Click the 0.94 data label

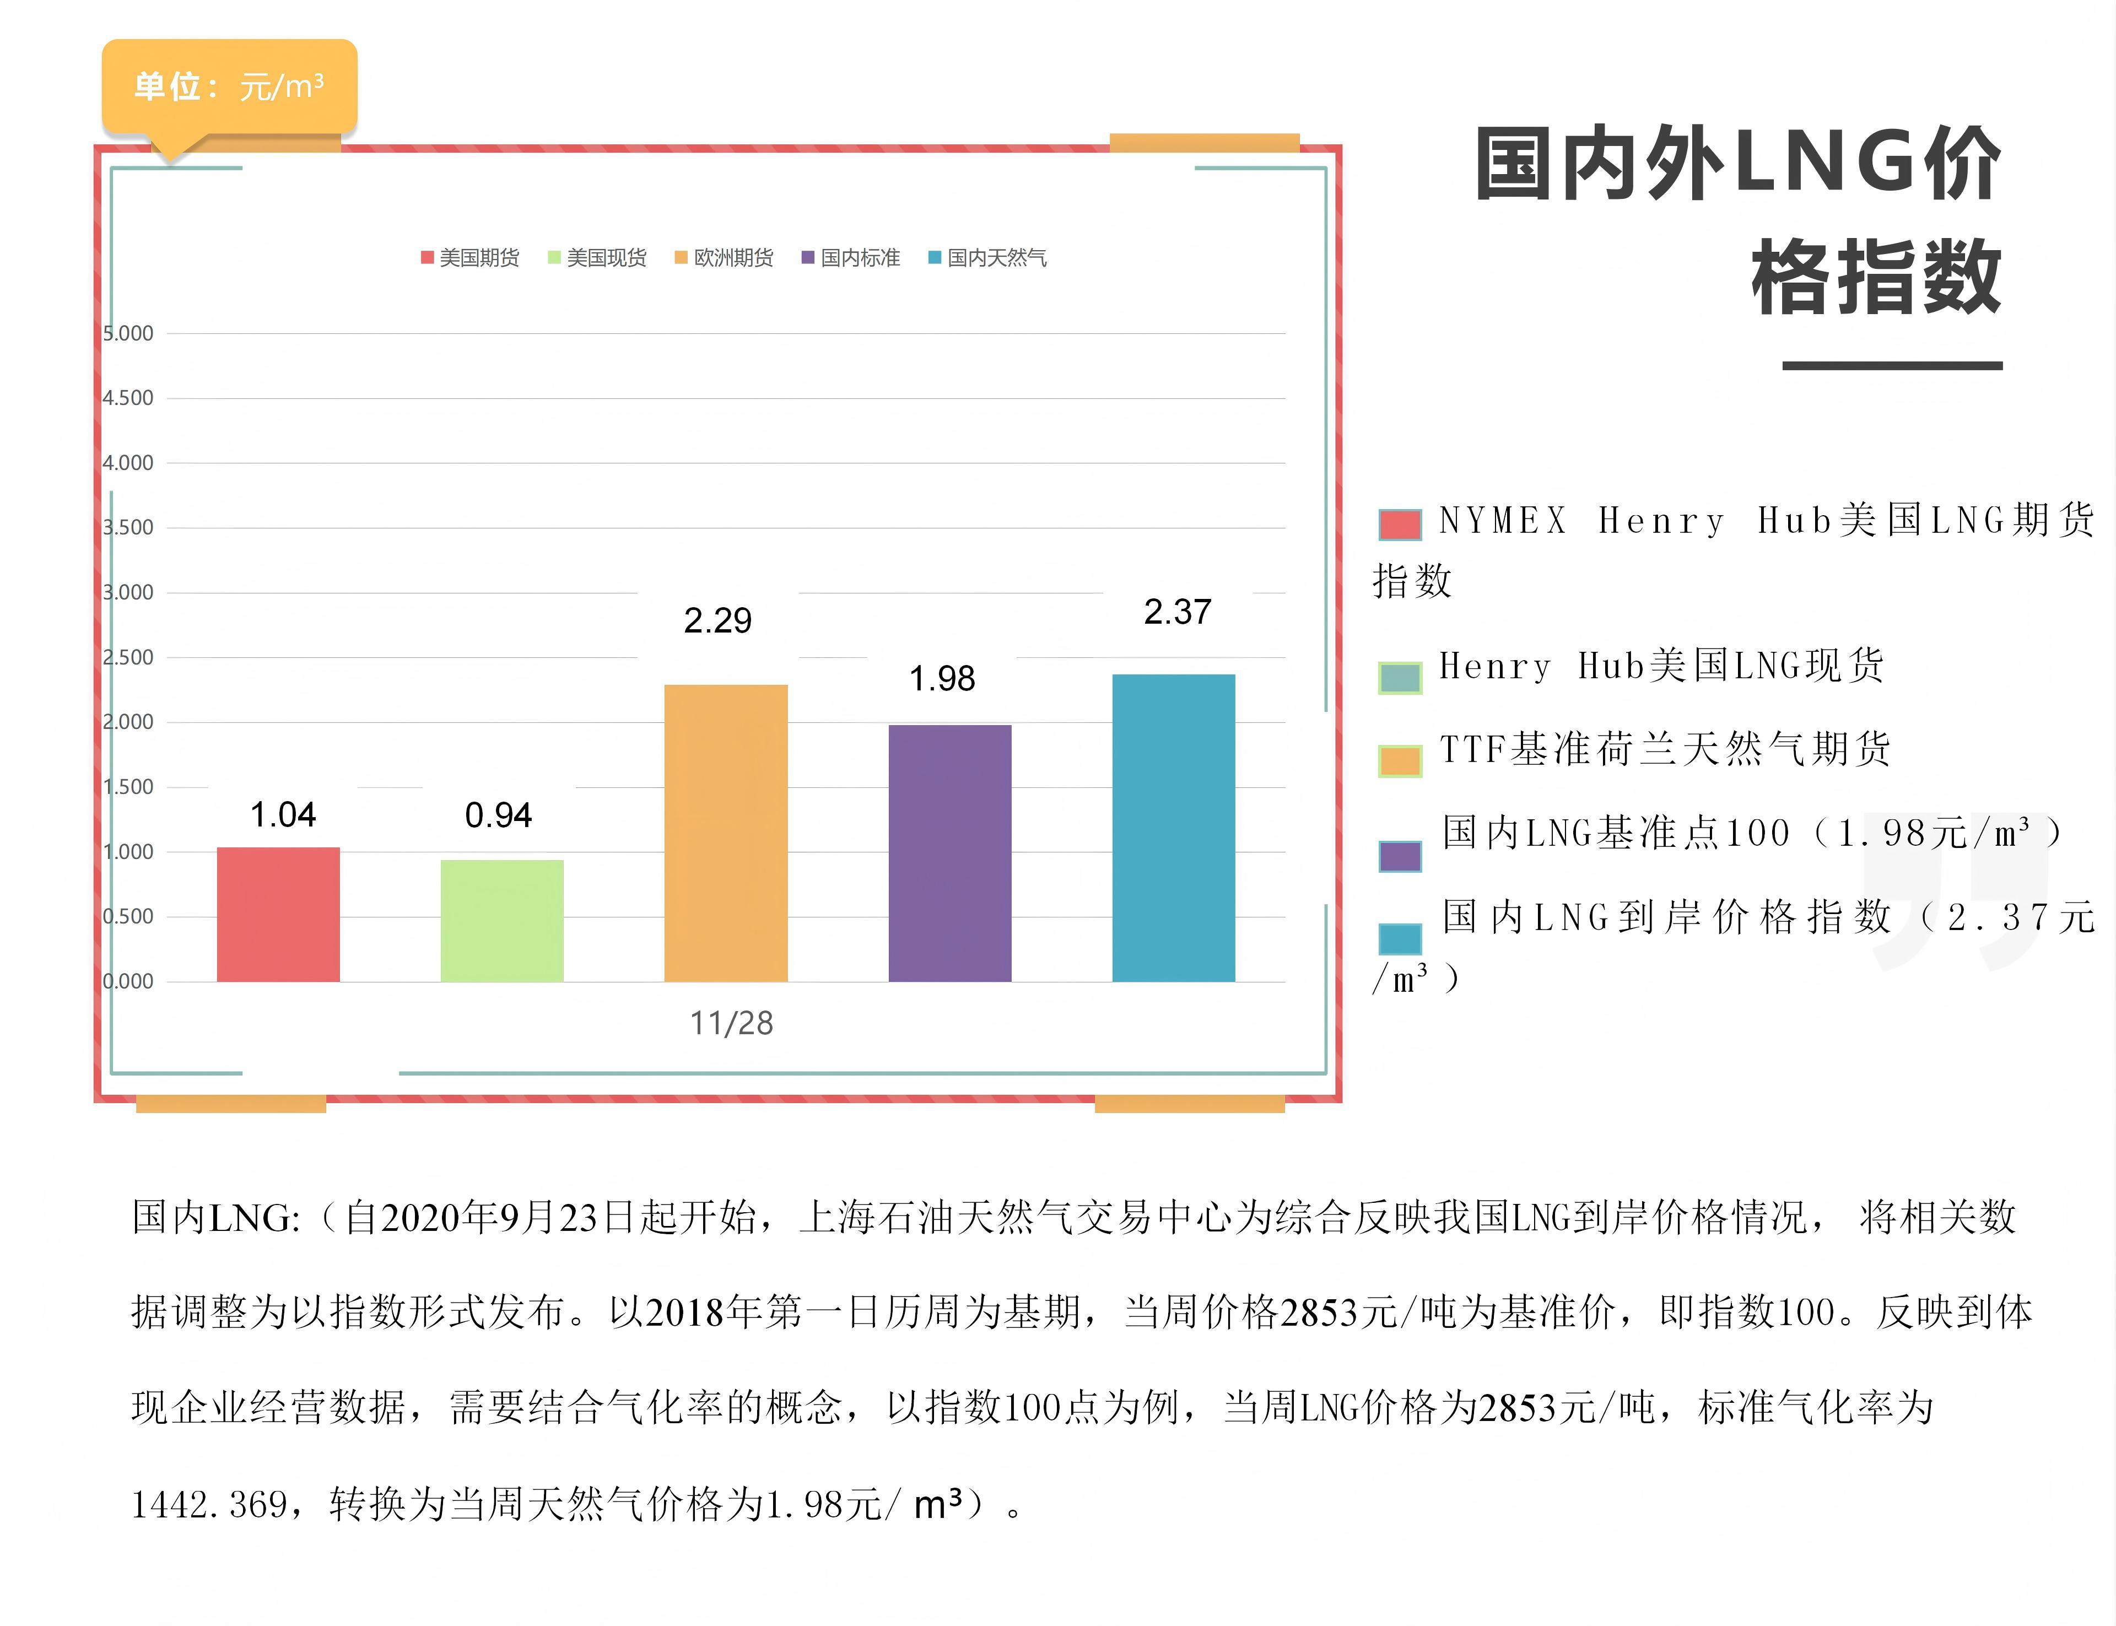coord(498,815)
